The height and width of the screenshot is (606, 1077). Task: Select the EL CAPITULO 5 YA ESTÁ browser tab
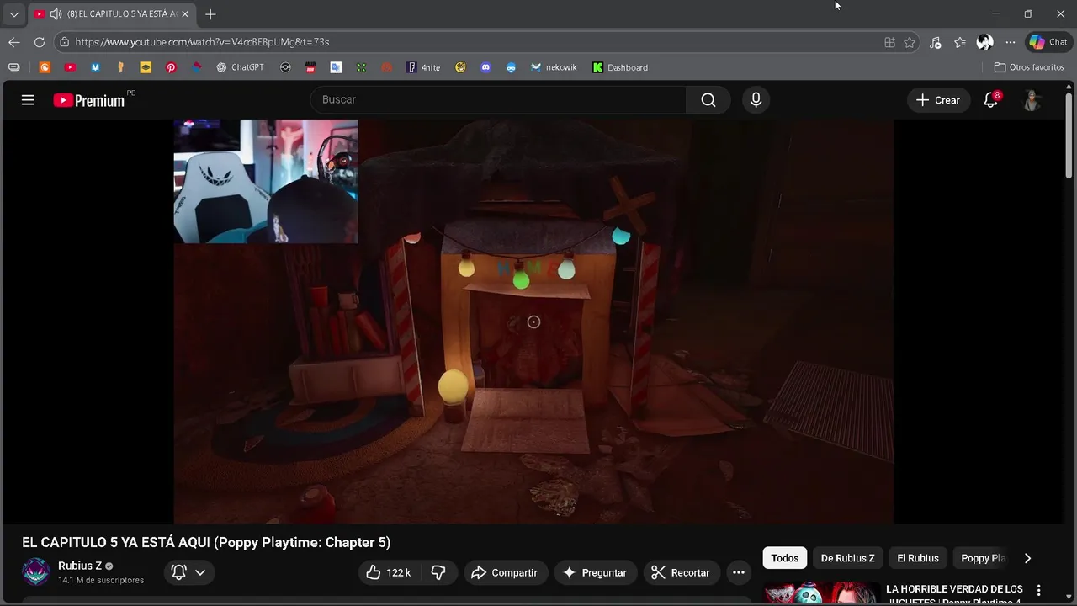111,14
